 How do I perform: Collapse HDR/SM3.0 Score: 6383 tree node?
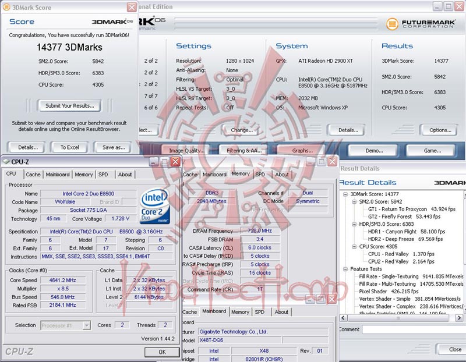click(x=354, y=224)
